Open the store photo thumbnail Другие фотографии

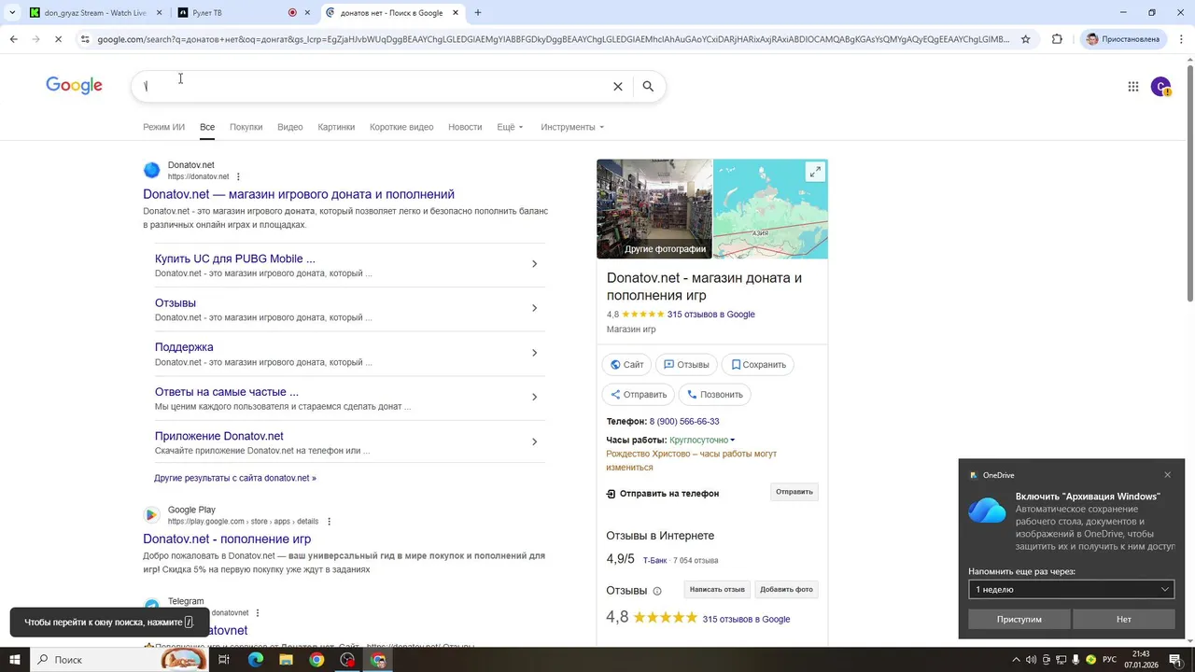[x=654, y=208]
